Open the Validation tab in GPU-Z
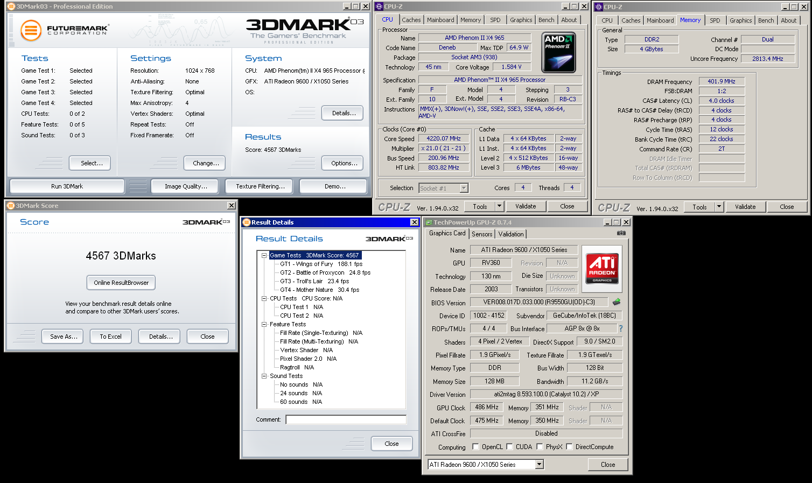The height and width of the screenshot is (483, 812). point(511,234)
